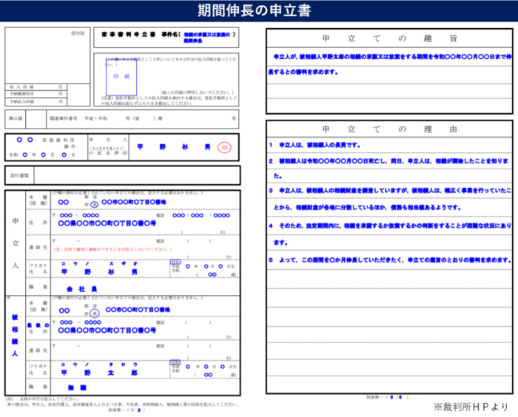Click decedent's occupation 無職
The height and width of the screenshot is (417, 518).
pos(77,387)
